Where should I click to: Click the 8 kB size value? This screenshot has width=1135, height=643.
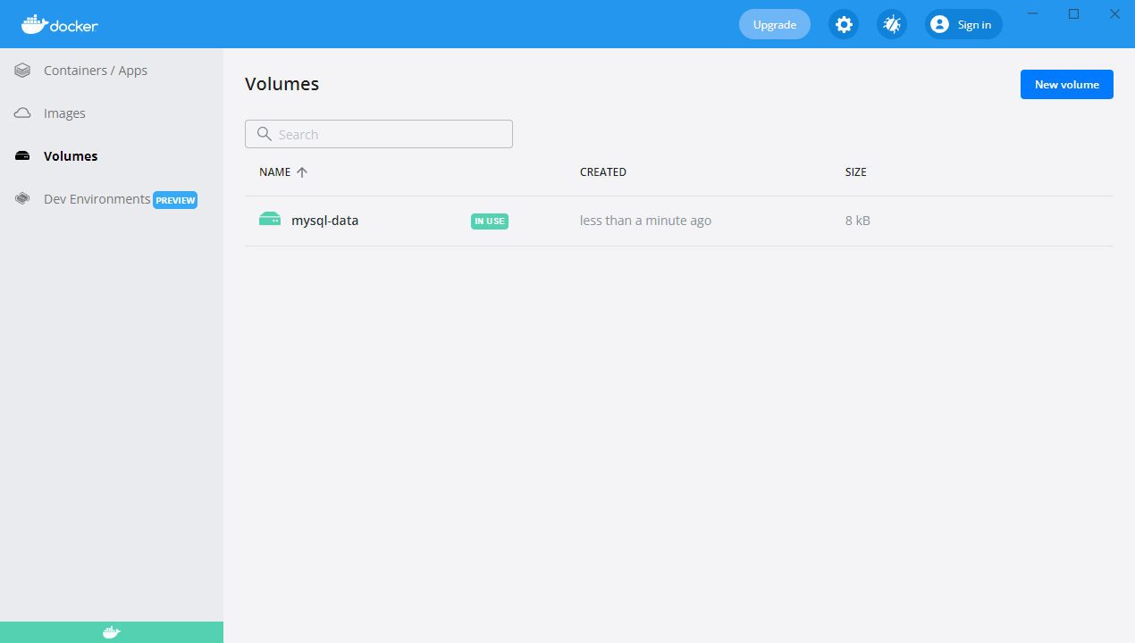click(x=858, y=221)
